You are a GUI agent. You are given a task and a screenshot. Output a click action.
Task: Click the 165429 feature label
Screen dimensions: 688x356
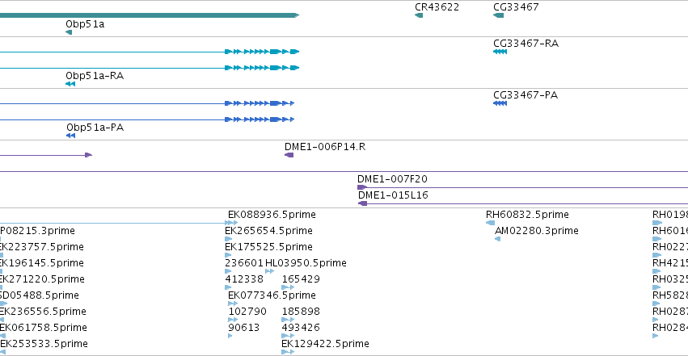(301, 279)
